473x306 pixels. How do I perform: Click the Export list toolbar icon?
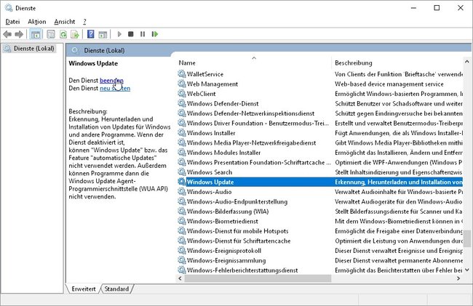[75, 34]
